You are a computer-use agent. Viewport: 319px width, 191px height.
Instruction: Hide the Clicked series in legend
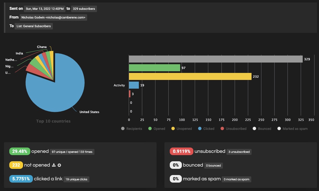tap(206, 128)
